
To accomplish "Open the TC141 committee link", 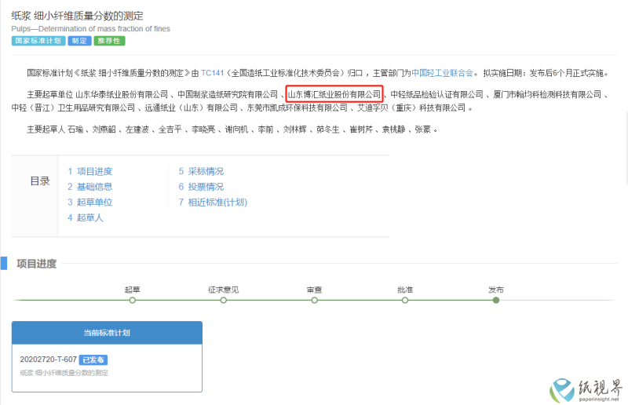I will tap(212, 73).
